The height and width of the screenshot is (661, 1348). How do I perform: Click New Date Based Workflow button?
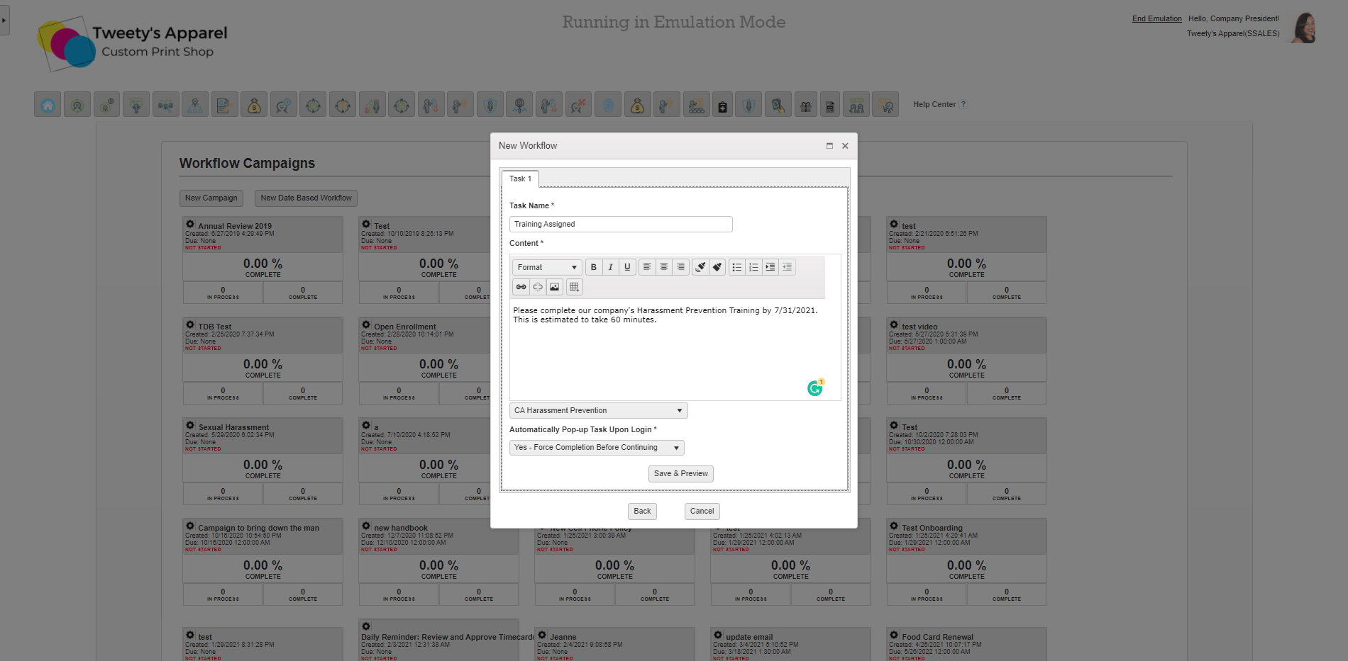[x=306, y=198]
